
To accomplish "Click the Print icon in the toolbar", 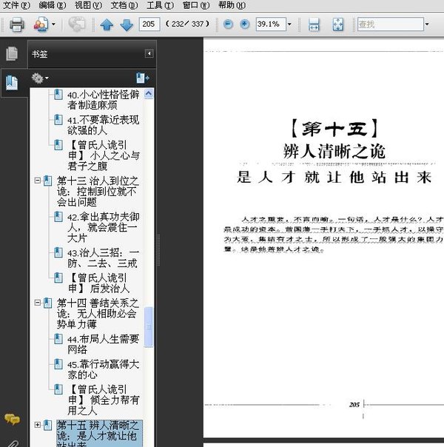I will [x=16, y=24].
